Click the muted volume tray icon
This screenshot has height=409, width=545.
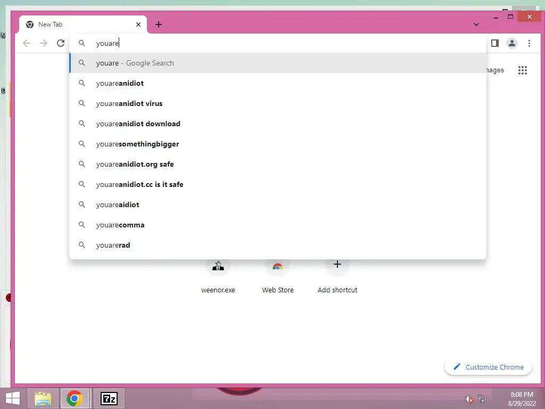(469, 399)
